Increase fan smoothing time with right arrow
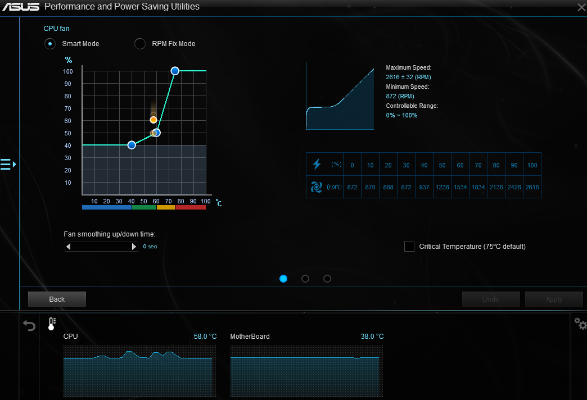587x400 pixels. (x=134, y=247)
